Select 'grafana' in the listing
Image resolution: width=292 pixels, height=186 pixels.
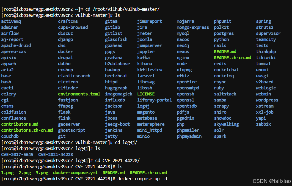point(114,58)
